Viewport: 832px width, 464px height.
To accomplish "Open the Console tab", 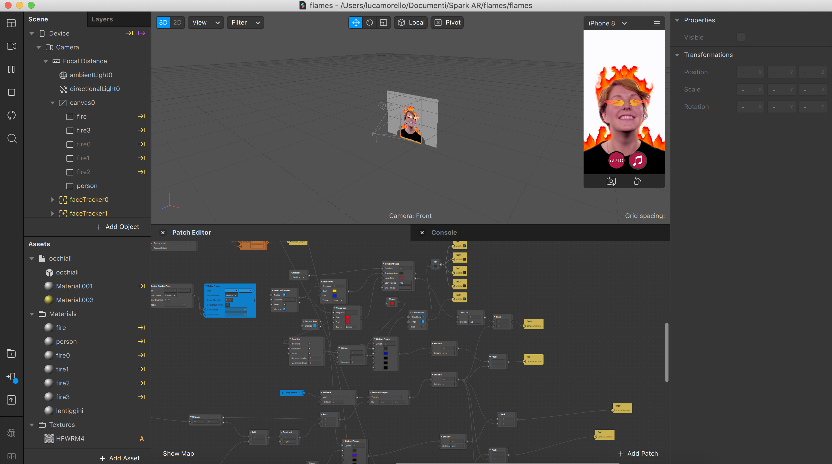I will 444,232.
